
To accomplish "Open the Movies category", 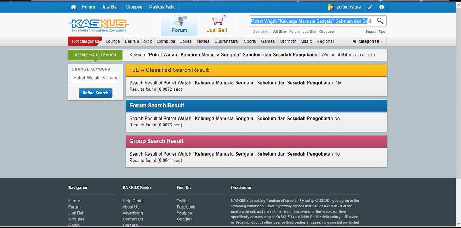I will (203, 41).
